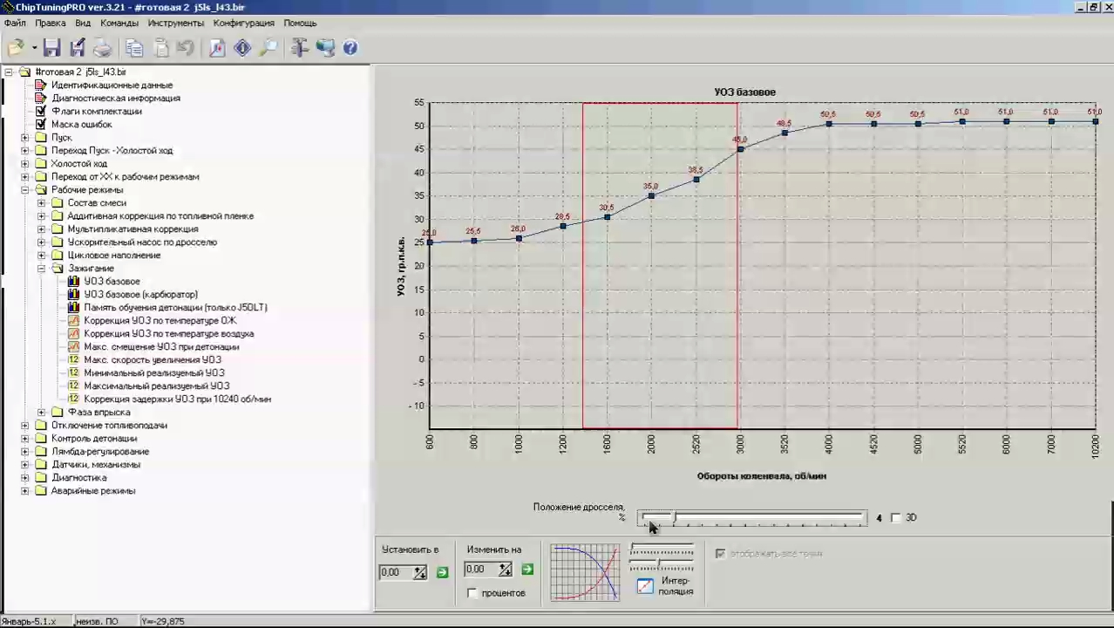Open the Конфигурация menu

click(x=244, y=23)
